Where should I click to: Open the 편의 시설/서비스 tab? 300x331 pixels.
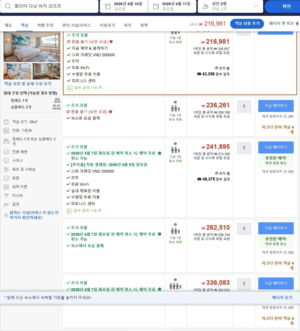click(x=77, y=25)
